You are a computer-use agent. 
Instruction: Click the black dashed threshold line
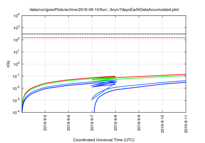point(104,34)
